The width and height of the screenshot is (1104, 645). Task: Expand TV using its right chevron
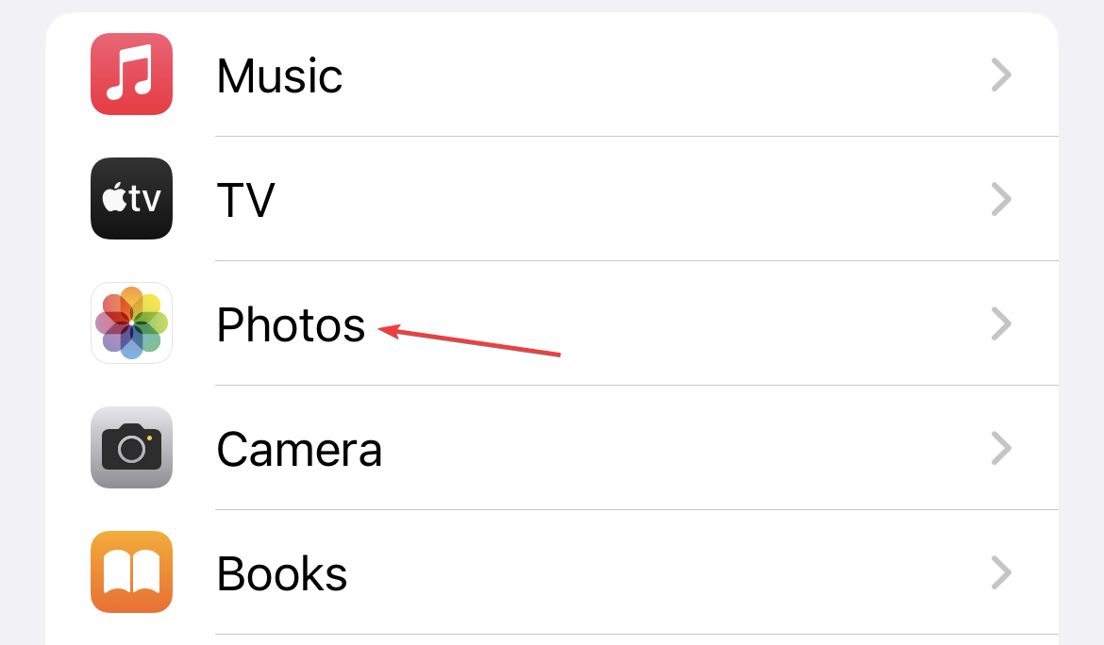tap(1001, 199)
